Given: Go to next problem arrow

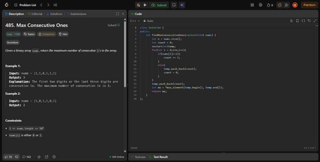Looking at the screenshot, I should 48,5.
